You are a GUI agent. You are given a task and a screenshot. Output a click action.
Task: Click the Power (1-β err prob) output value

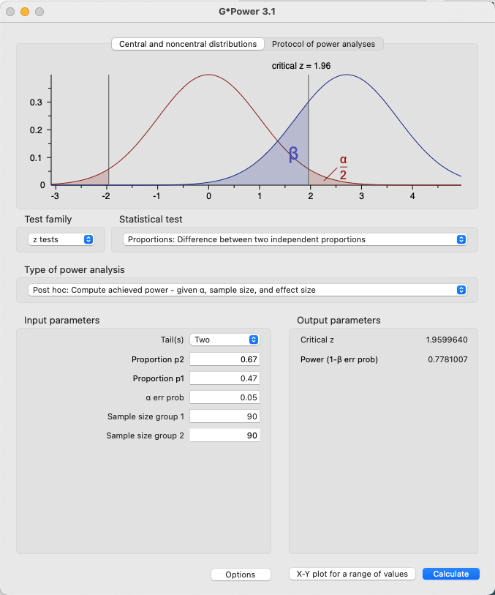tap(447, 359)
